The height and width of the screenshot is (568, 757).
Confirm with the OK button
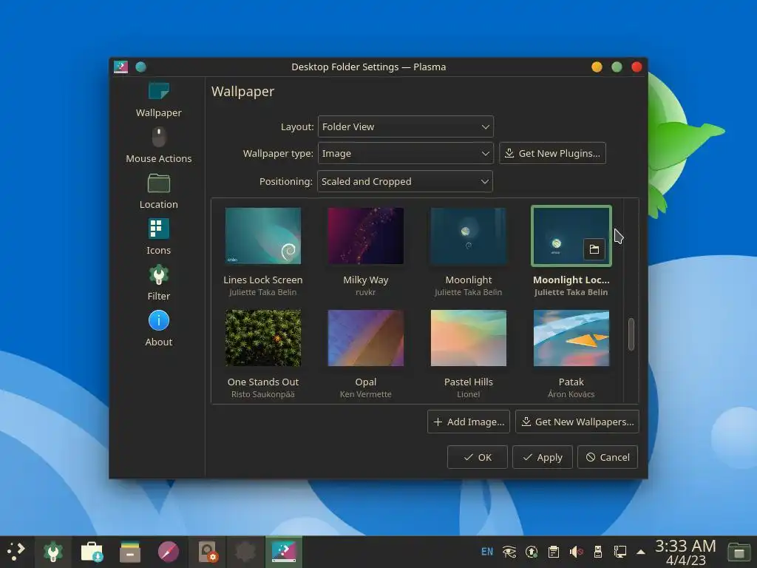(x=478, y=457)
